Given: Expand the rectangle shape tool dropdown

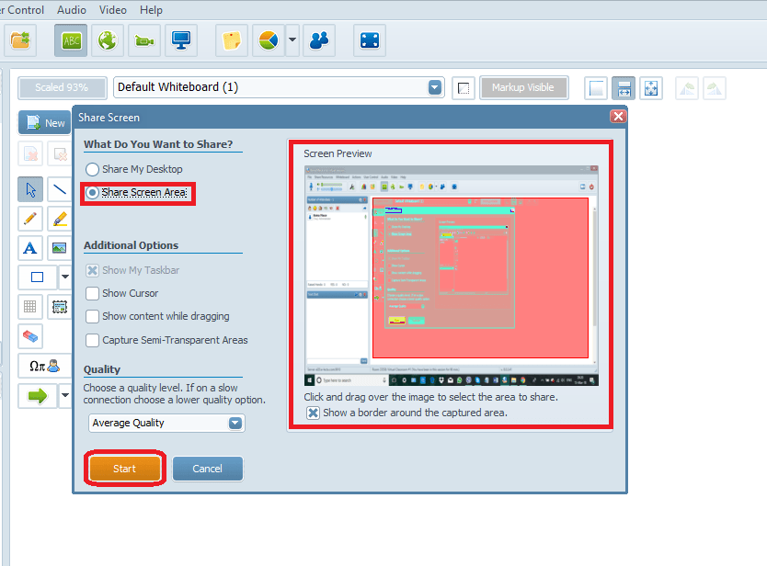Looking at the screenshot, I should (x=65, y=277).
